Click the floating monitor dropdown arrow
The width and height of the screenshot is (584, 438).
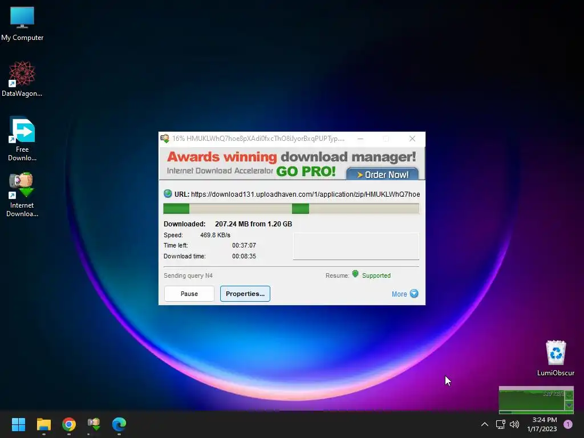[569, 405]
